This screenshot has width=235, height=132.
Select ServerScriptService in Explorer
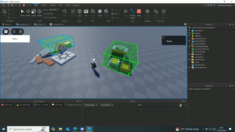202,49
